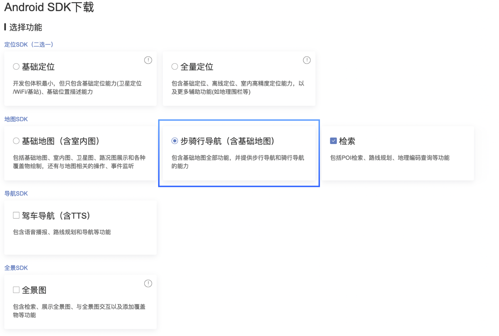Click info icon on 全景图 card

point(148,283)
